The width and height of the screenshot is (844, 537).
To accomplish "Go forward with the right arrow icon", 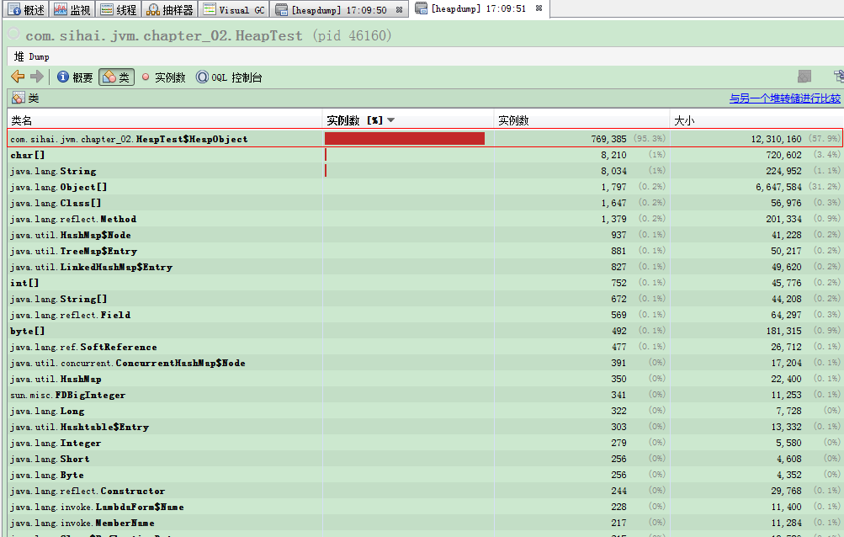I will pyautogui.click(x=36, y=77).
